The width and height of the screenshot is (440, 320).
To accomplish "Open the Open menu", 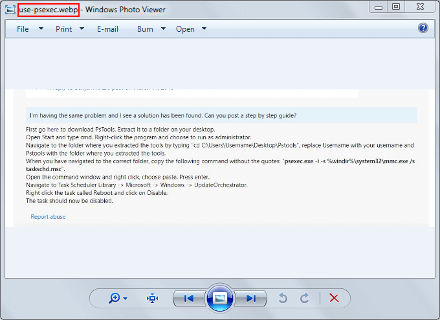I will coord(185,29).
